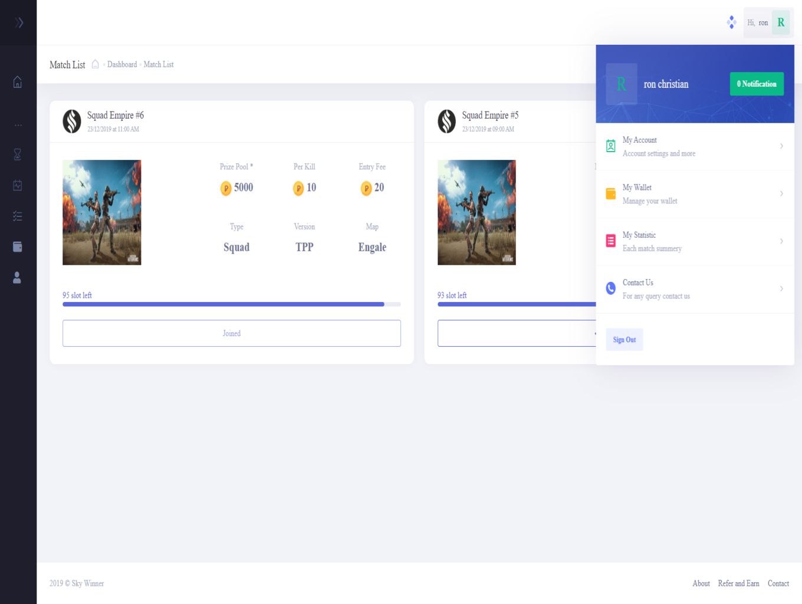Viewport: 802px width, 604px height.
Task: Open the Contact footer link
Action: 778,583
